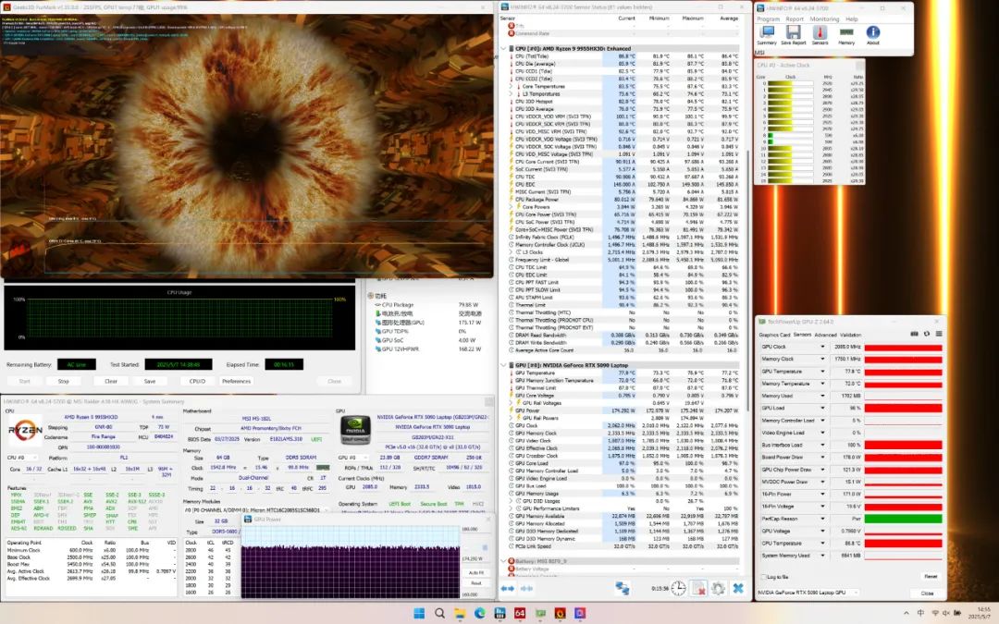Click the network computers icon in sensor window

point(623,588)
